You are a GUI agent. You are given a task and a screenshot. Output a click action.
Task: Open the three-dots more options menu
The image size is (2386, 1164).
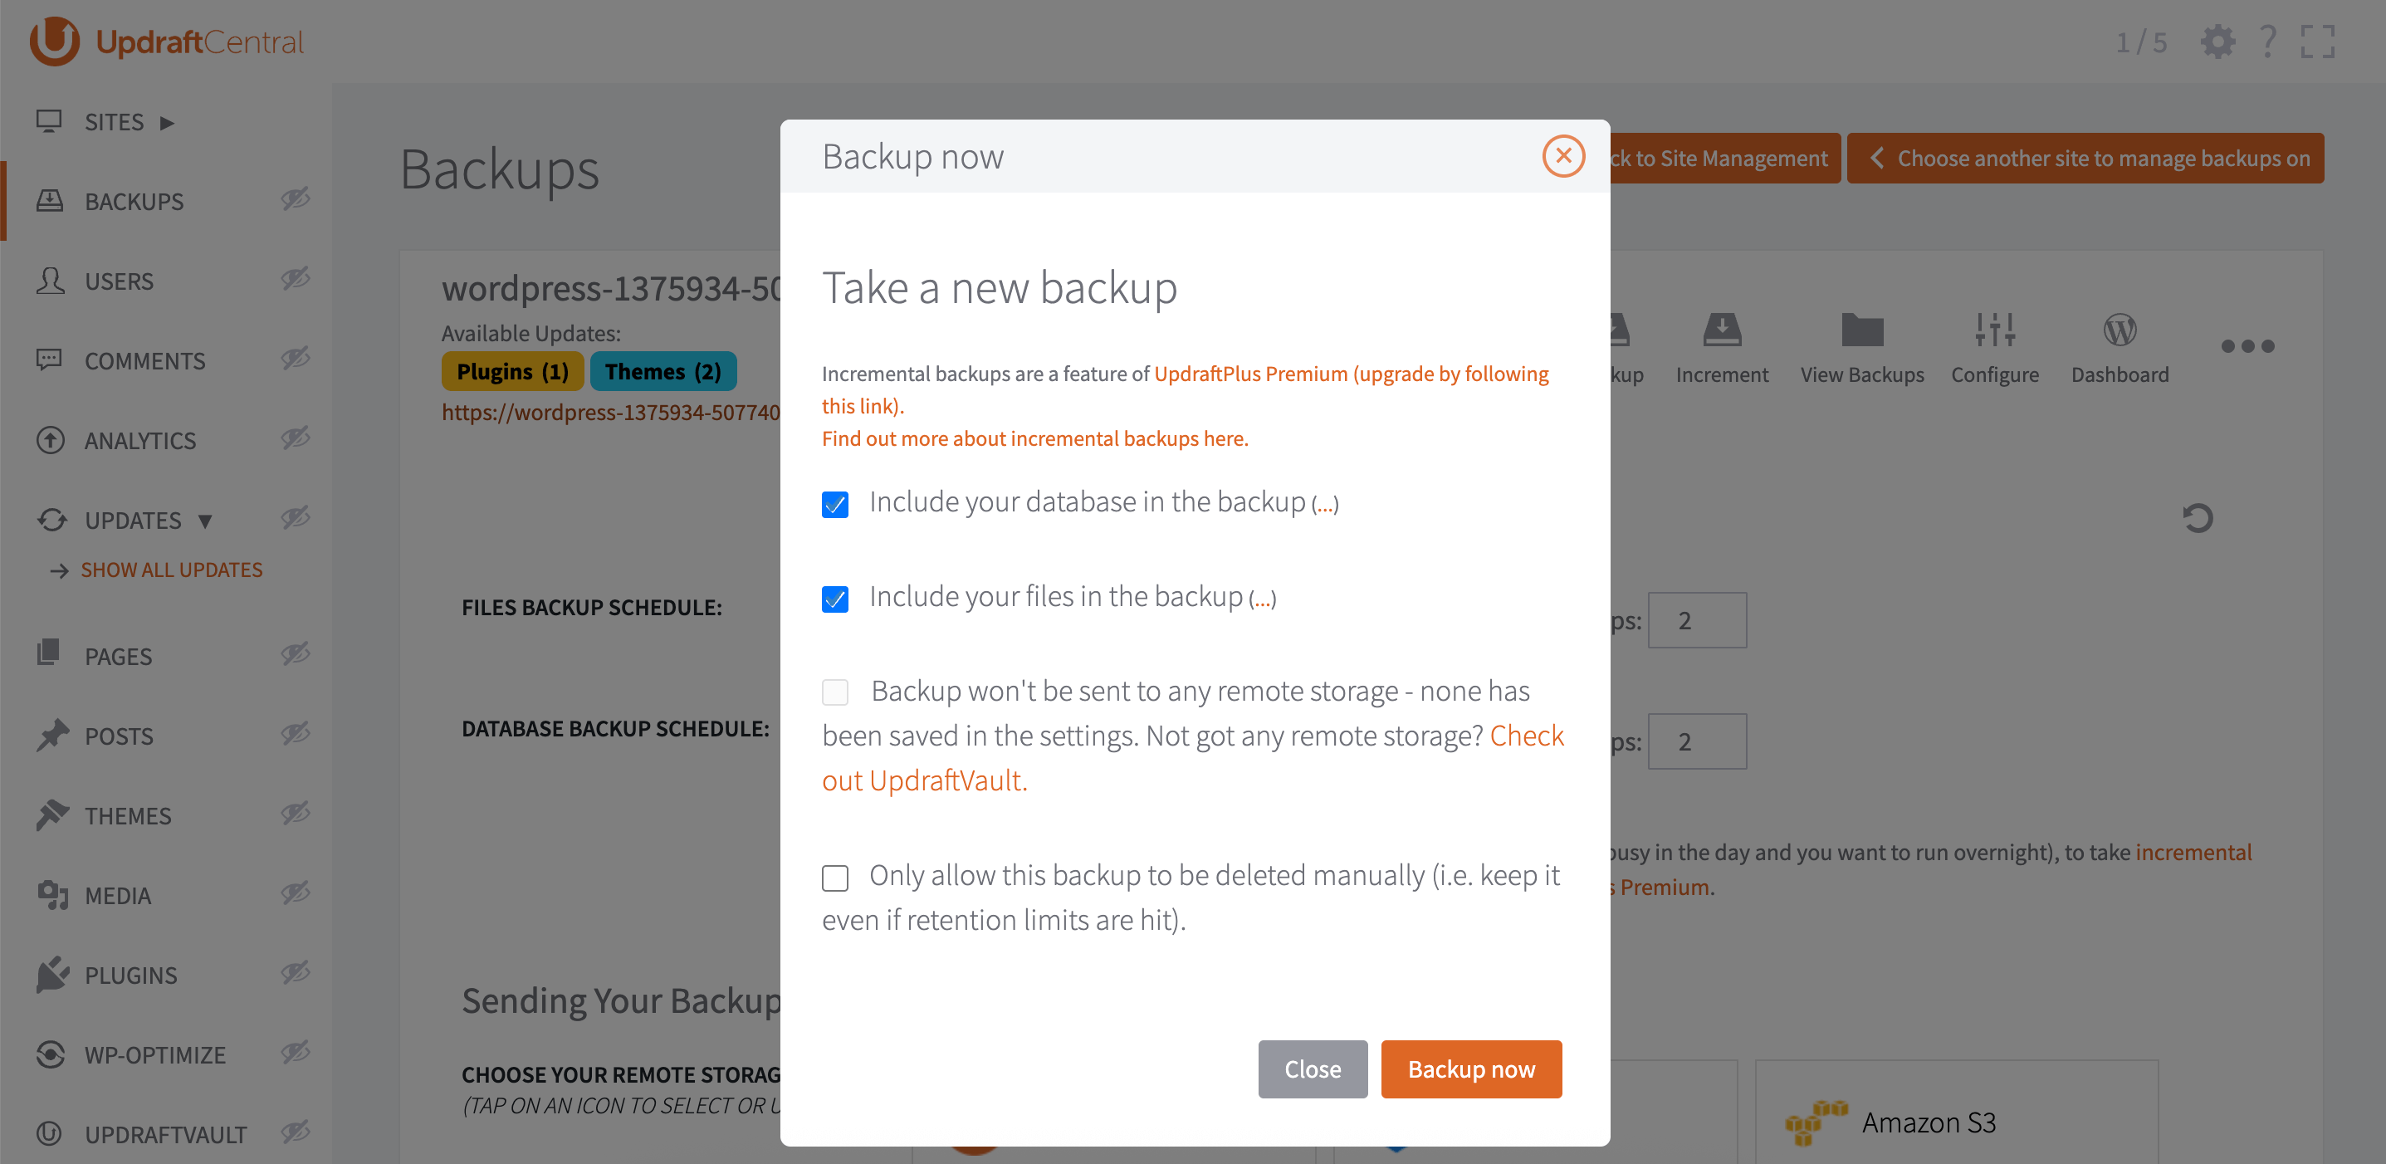pyautogui.click(x=2247, y=346)
